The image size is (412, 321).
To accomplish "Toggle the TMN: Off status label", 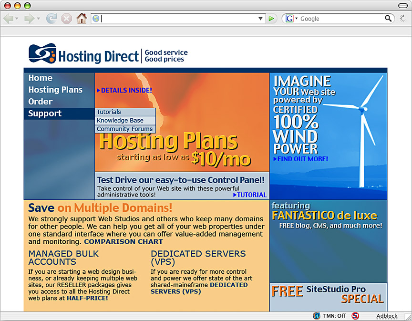I will pyautogui.click(x=334, y=316).
